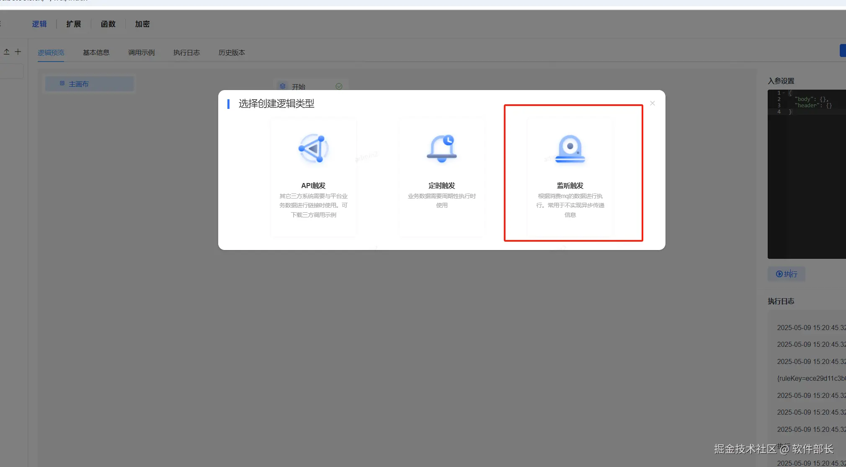Open the 扩展 top menu
The width and height of the screenshot is (846, 467).
point(74,24)
